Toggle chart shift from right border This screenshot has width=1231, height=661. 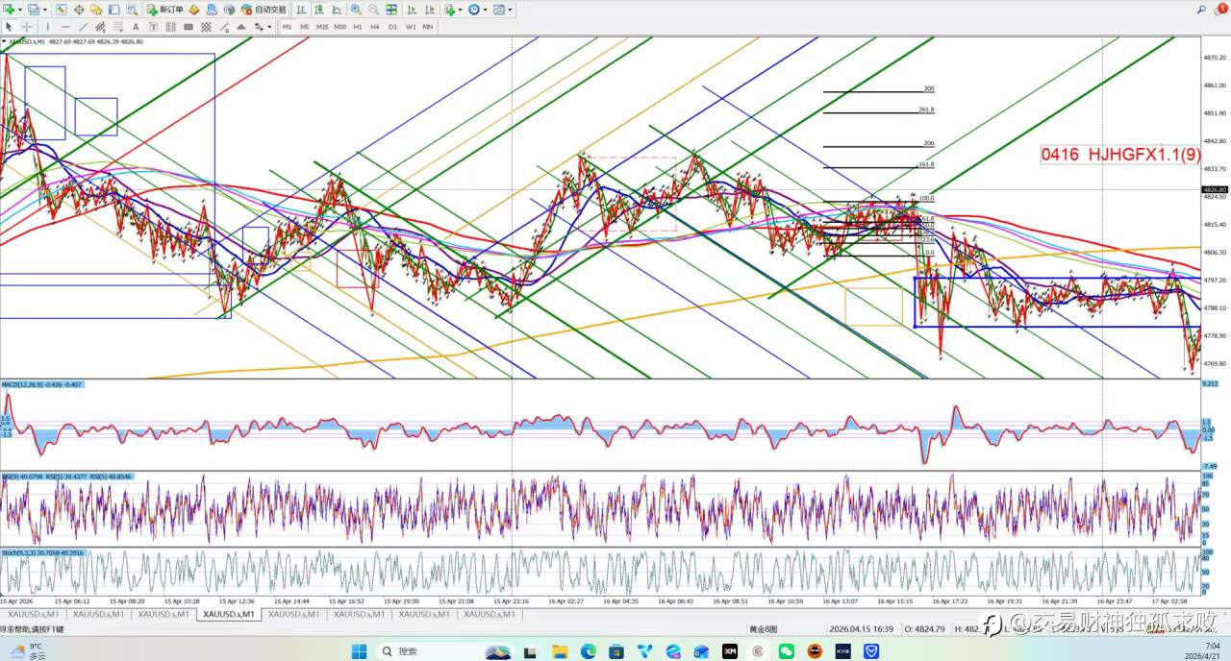(x=429, y=9)
